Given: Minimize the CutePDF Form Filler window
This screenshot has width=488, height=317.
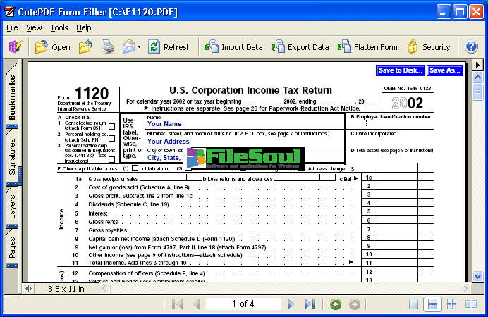Looking at the screenshot, I should (443, 12).
